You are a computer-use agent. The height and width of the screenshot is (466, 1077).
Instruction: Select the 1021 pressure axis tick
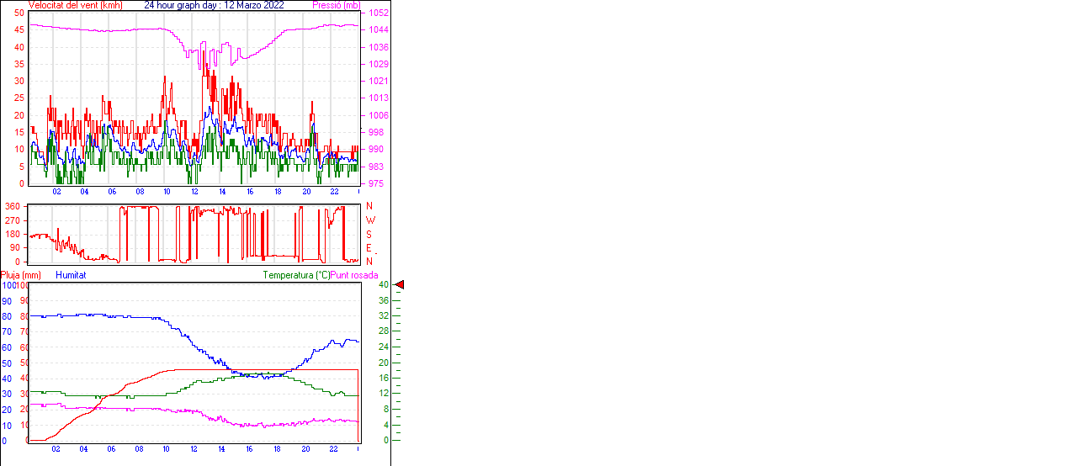point(378,82)
